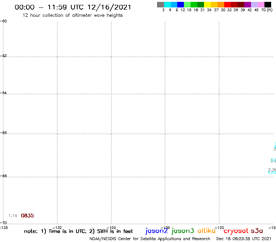The height and width of the screenshot is (242, 276).
Task: Click the '-129' longitude axis label
Action: [111, 228]
